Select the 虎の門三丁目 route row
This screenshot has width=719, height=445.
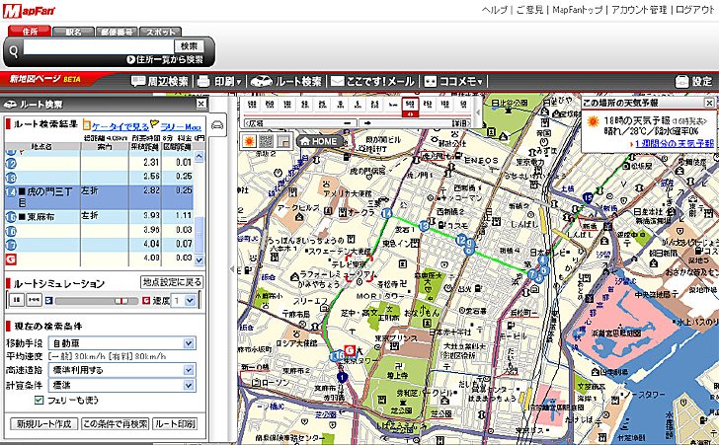pos(99,197)
